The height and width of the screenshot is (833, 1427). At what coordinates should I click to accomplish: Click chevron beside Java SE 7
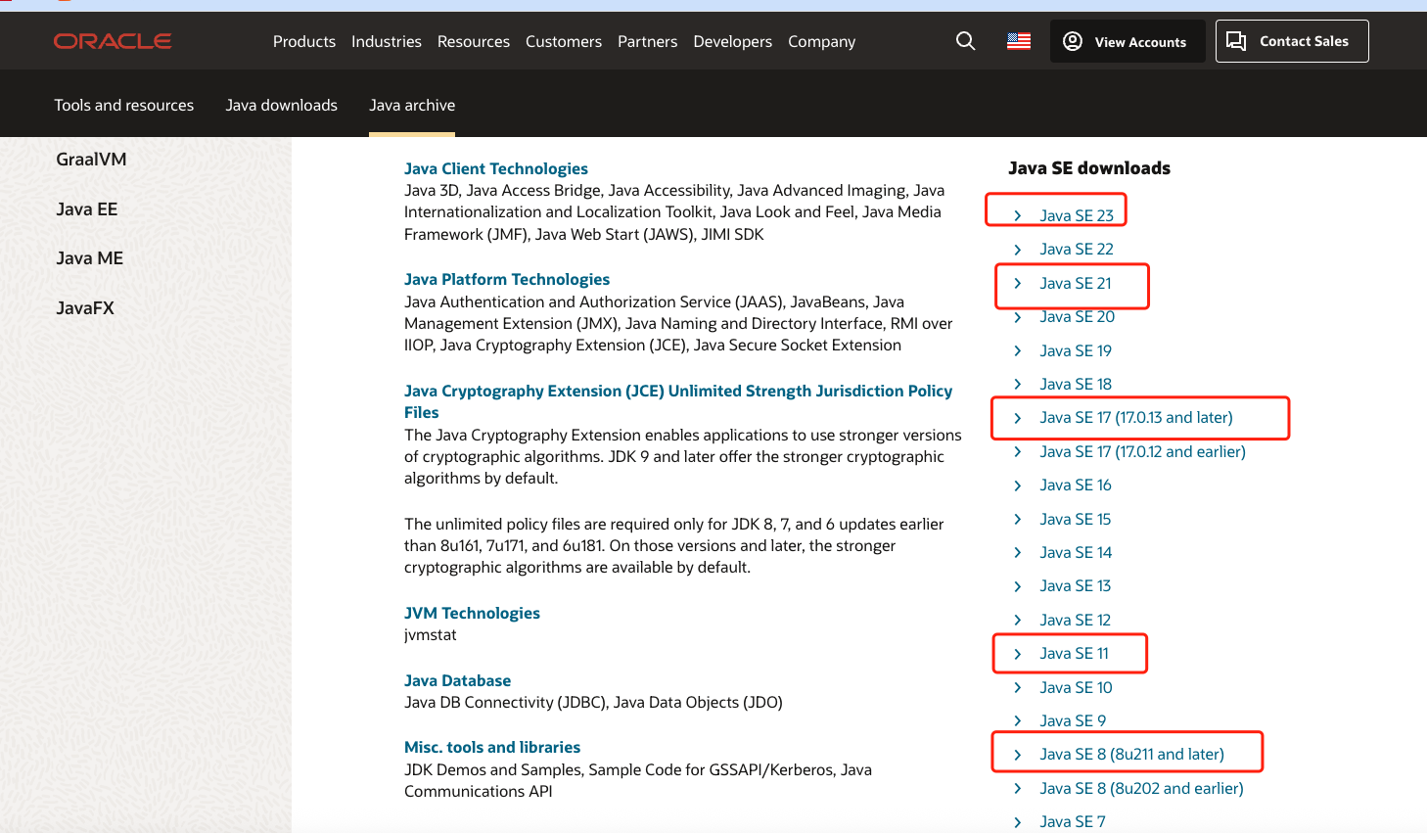[1018, 822]
